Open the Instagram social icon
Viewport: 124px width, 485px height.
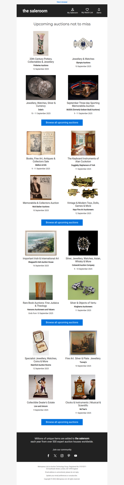pos(62,456)
